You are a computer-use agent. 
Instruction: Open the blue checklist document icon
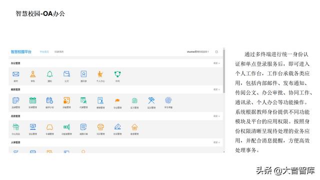pos(83,127)
